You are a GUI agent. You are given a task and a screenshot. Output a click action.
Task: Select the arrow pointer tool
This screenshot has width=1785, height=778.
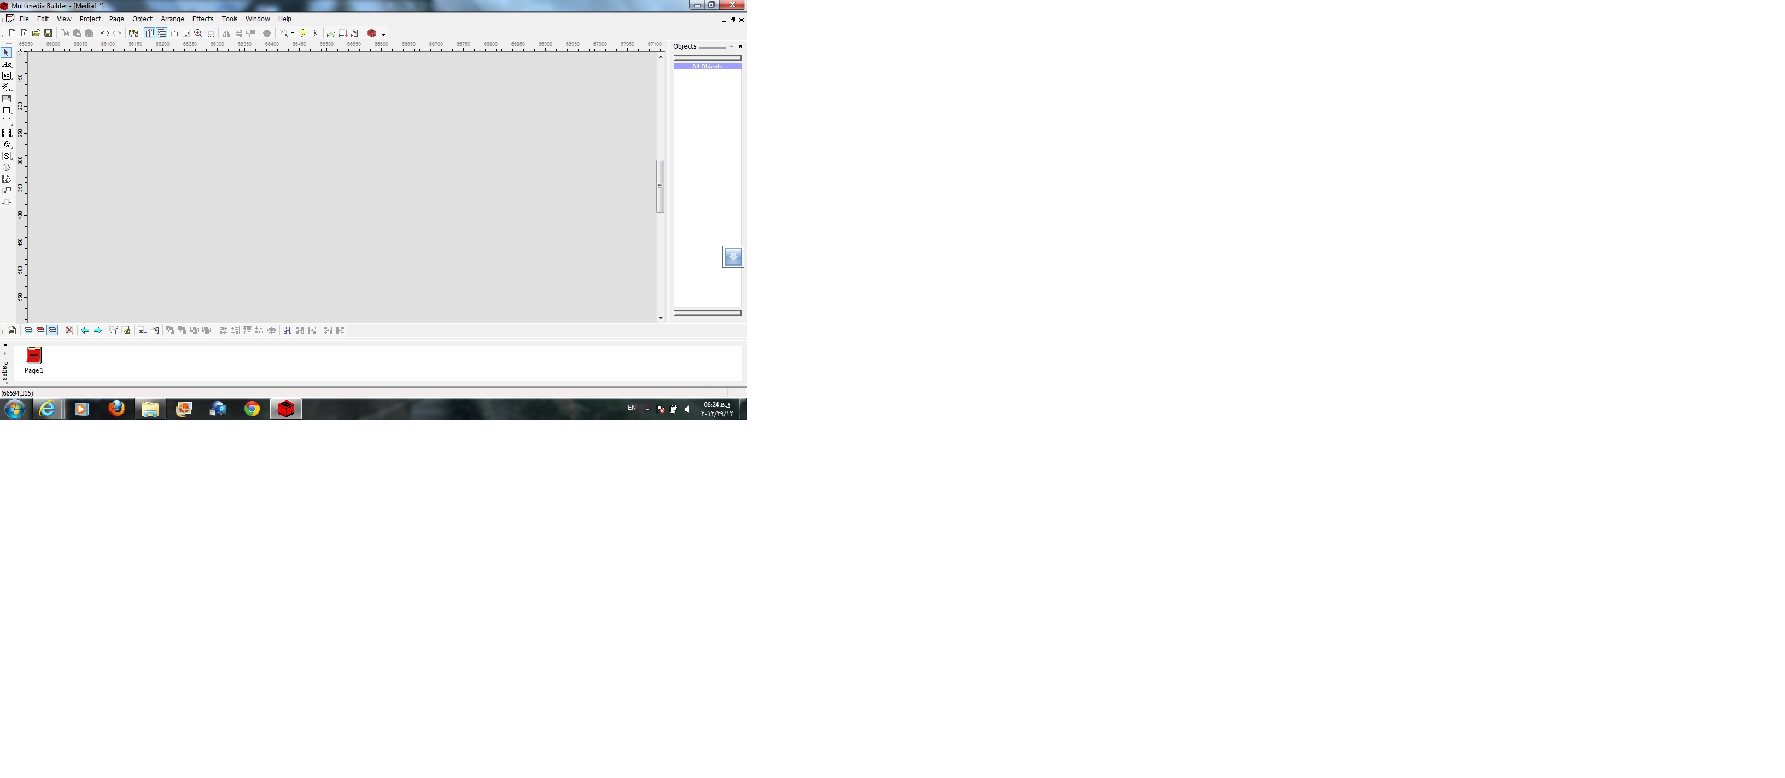(x=6, y=52)
